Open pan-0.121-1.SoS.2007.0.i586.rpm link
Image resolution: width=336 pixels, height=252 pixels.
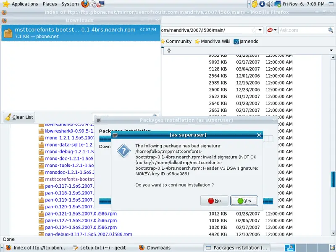point(81,214)
